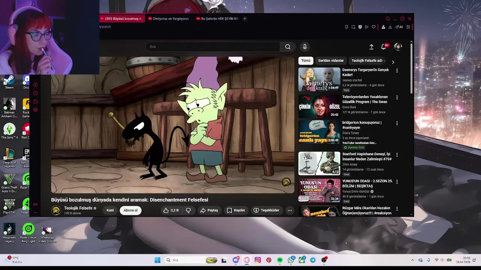This screenshot has height=270, width=481.
Task: Select the 'Seriden videolar' filter chip
Action: [x=331, y=60]
